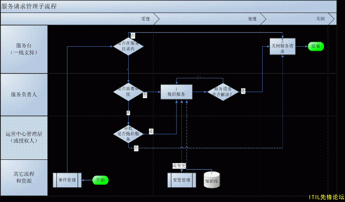Click the 审批是否提供服务 decision diamond
Image resolution: width=345 pixels, height=202 pixels.
(128, 133)
